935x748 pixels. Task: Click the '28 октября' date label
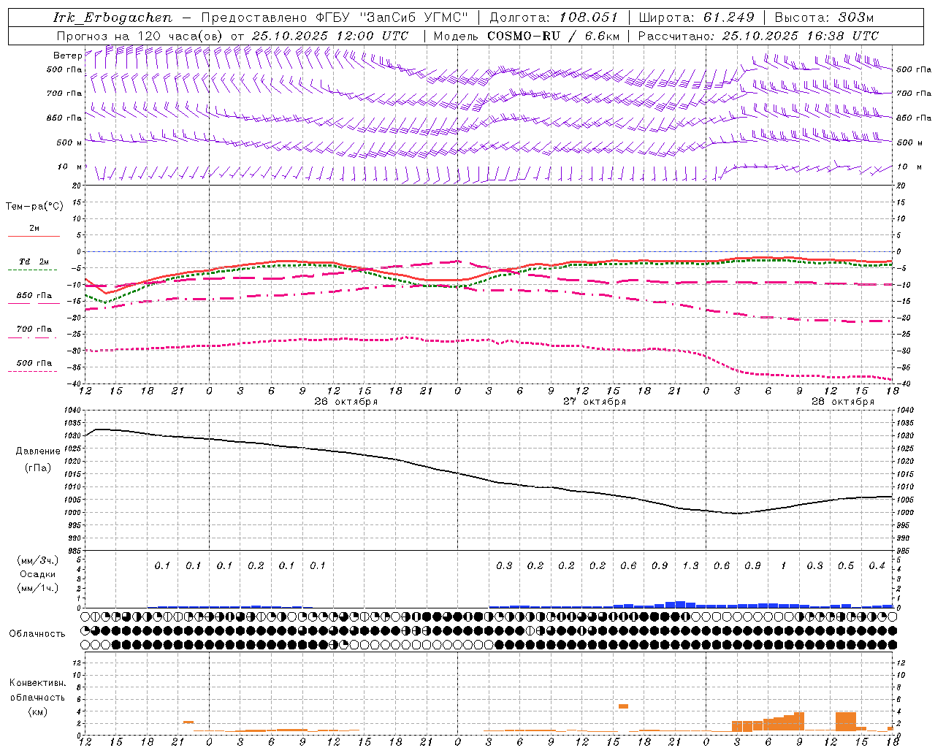click(x=842, y=402)
